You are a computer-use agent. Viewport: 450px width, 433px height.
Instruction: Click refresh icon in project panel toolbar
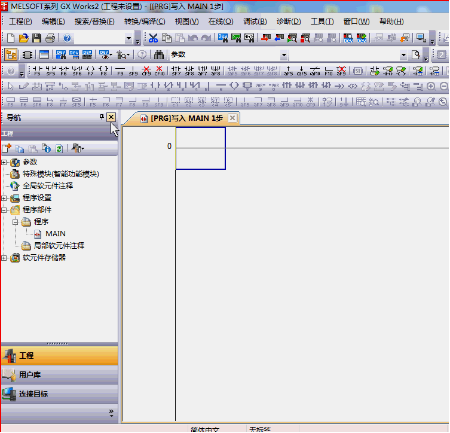point(59,148)
